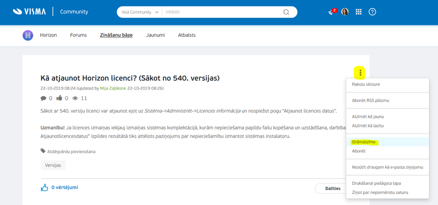Image resolution: width=438 pixels, height=205 pixels.
Task: Select the Grāmatzīme bookmark option
Action: click(x=388, y=142)
